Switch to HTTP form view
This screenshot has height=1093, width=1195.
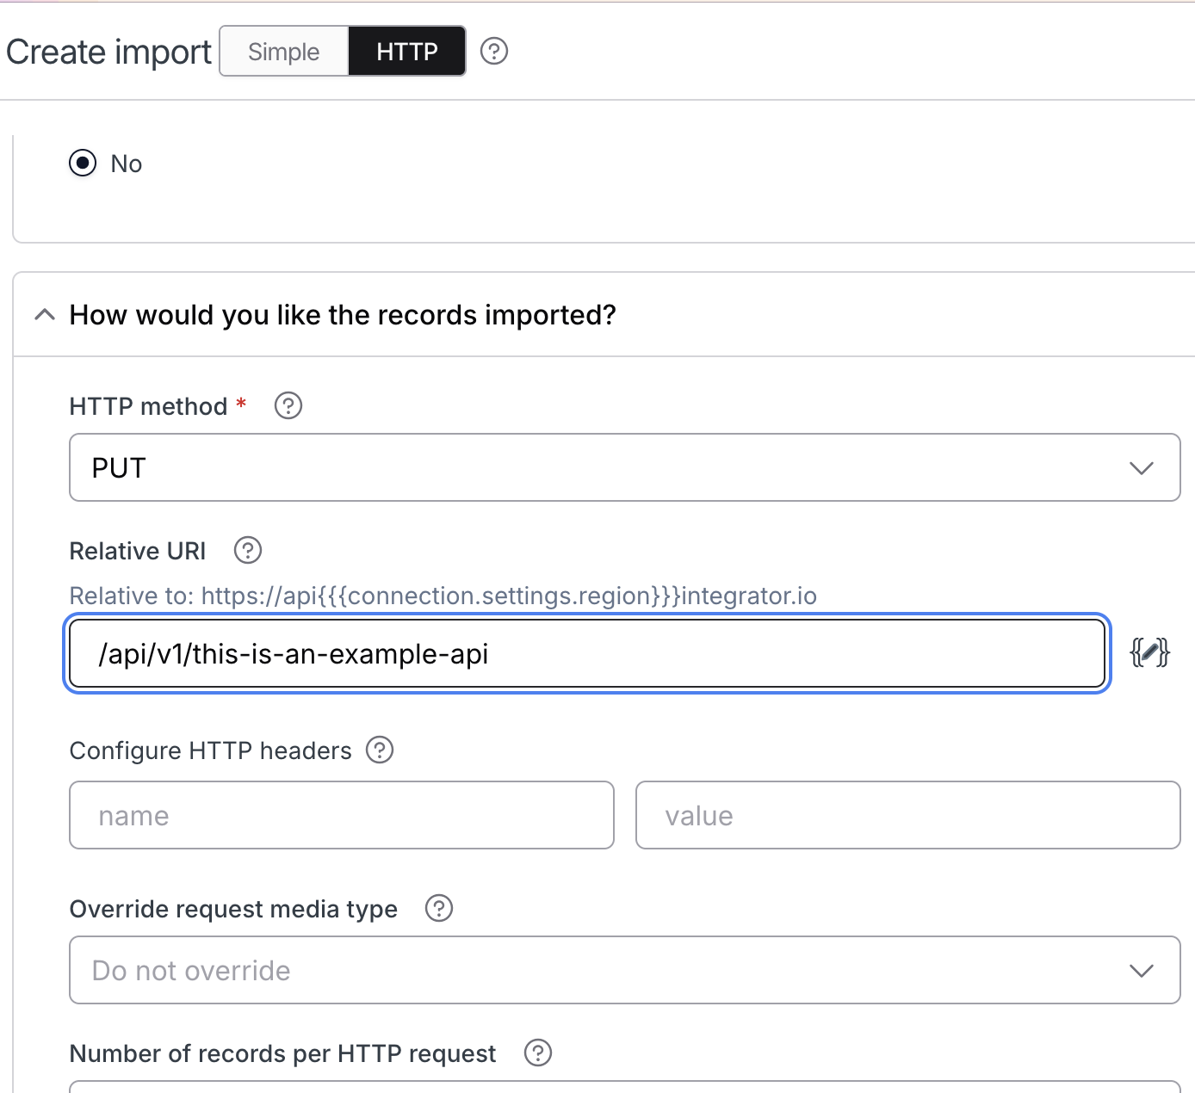pyautogui.click(x=407, y=52)
